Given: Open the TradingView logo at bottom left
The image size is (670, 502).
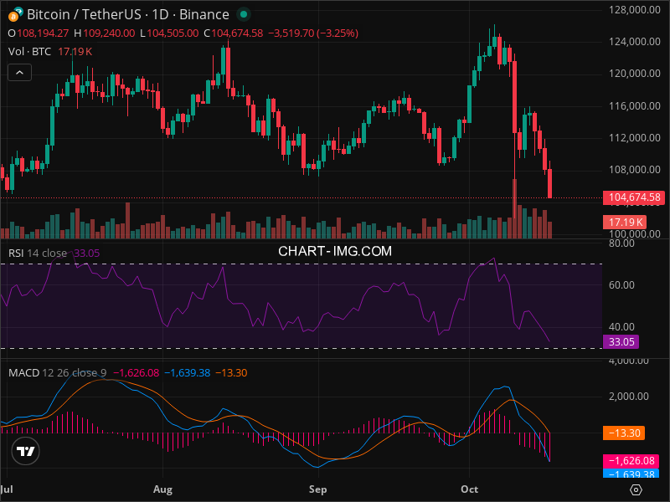Looking at the screenshot, I should pyautogui.click(x=26, y=451).
